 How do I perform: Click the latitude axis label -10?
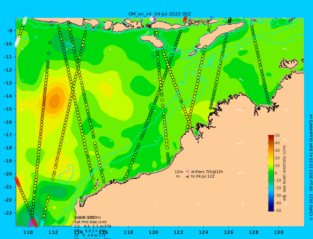point(8,44)
